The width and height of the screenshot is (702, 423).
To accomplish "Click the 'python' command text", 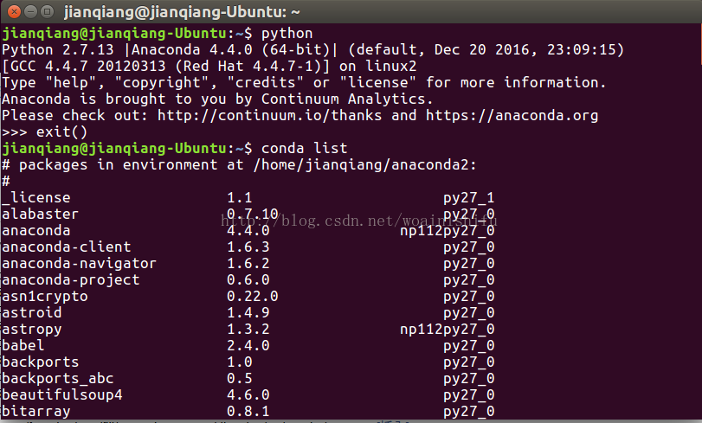I will [287, 34].
